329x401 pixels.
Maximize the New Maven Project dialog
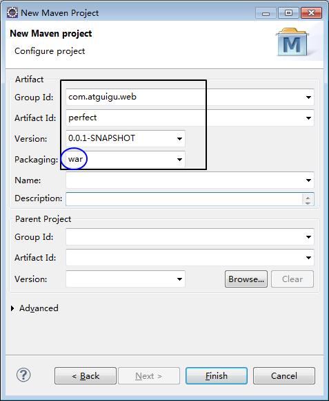pyautogui.click(x=288, y=12)
